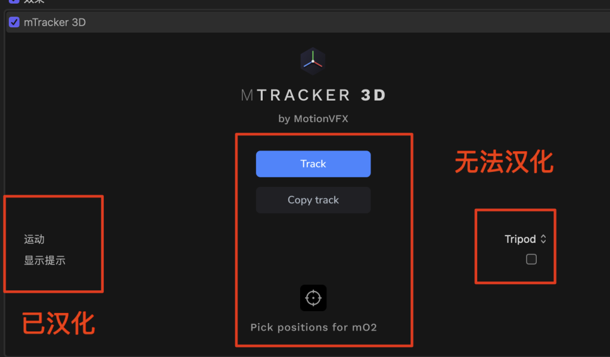610x357 pixels.
Task: Click the 效果 label at top edge
Action: [x=34, y=1]
